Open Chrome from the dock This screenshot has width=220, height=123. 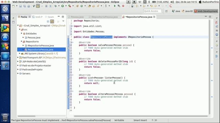5,28
